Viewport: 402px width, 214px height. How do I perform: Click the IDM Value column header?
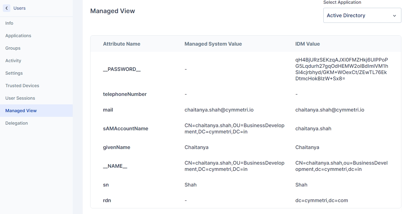[x=307, y=44]
